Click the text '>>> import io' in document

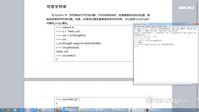[x=65, y=27]
